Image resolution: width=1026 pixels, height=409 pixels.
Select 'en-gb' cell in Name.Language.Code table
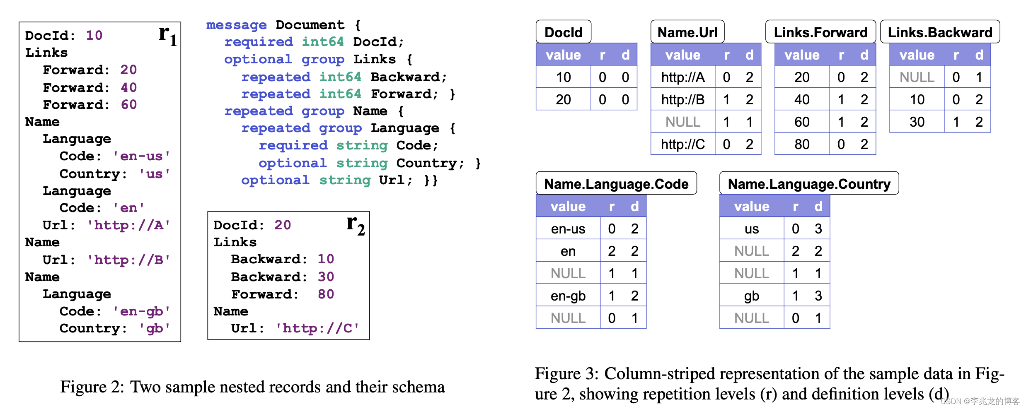pos(568,296)
